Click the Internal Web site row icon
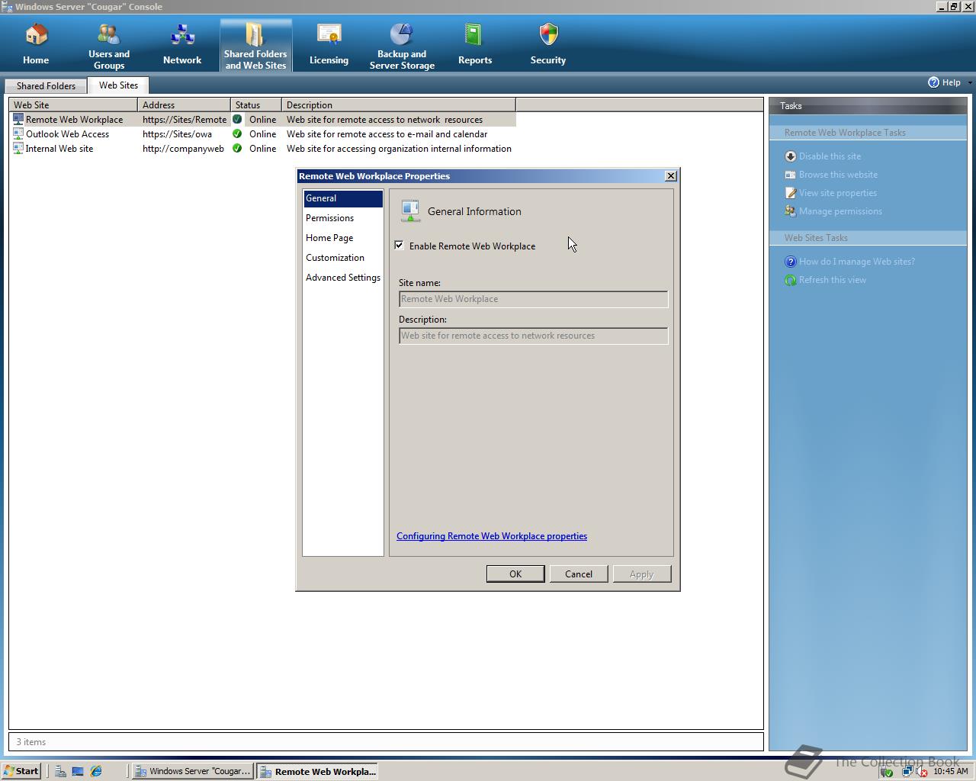The height and width of the screenshot is (781, 976). (x=18, y=148)
